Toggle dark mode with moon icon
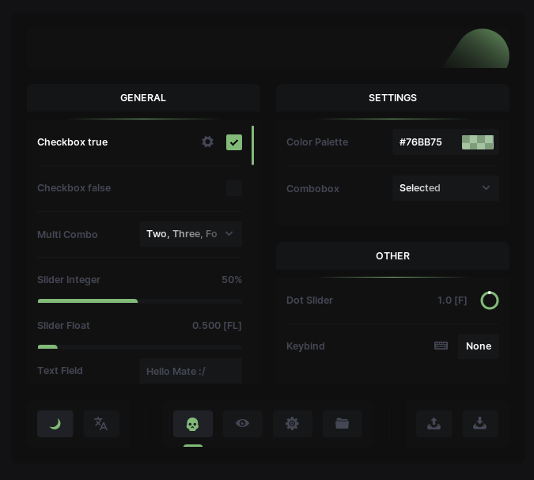The width and height of the screenshot is (534, 480). [55, 424]
